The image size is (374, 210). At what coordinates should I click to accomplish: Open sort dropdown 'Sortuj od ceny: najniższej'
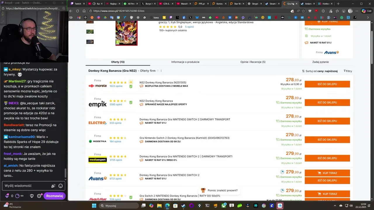click(x=320, y=71)
